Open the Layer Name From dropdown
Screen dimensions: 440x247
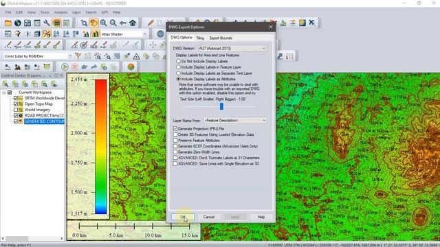click(235, 121)
